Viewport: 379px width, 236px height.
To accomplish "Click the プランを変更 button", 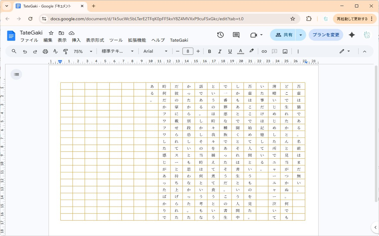I will pyautogui.click(x=326, y=35).
